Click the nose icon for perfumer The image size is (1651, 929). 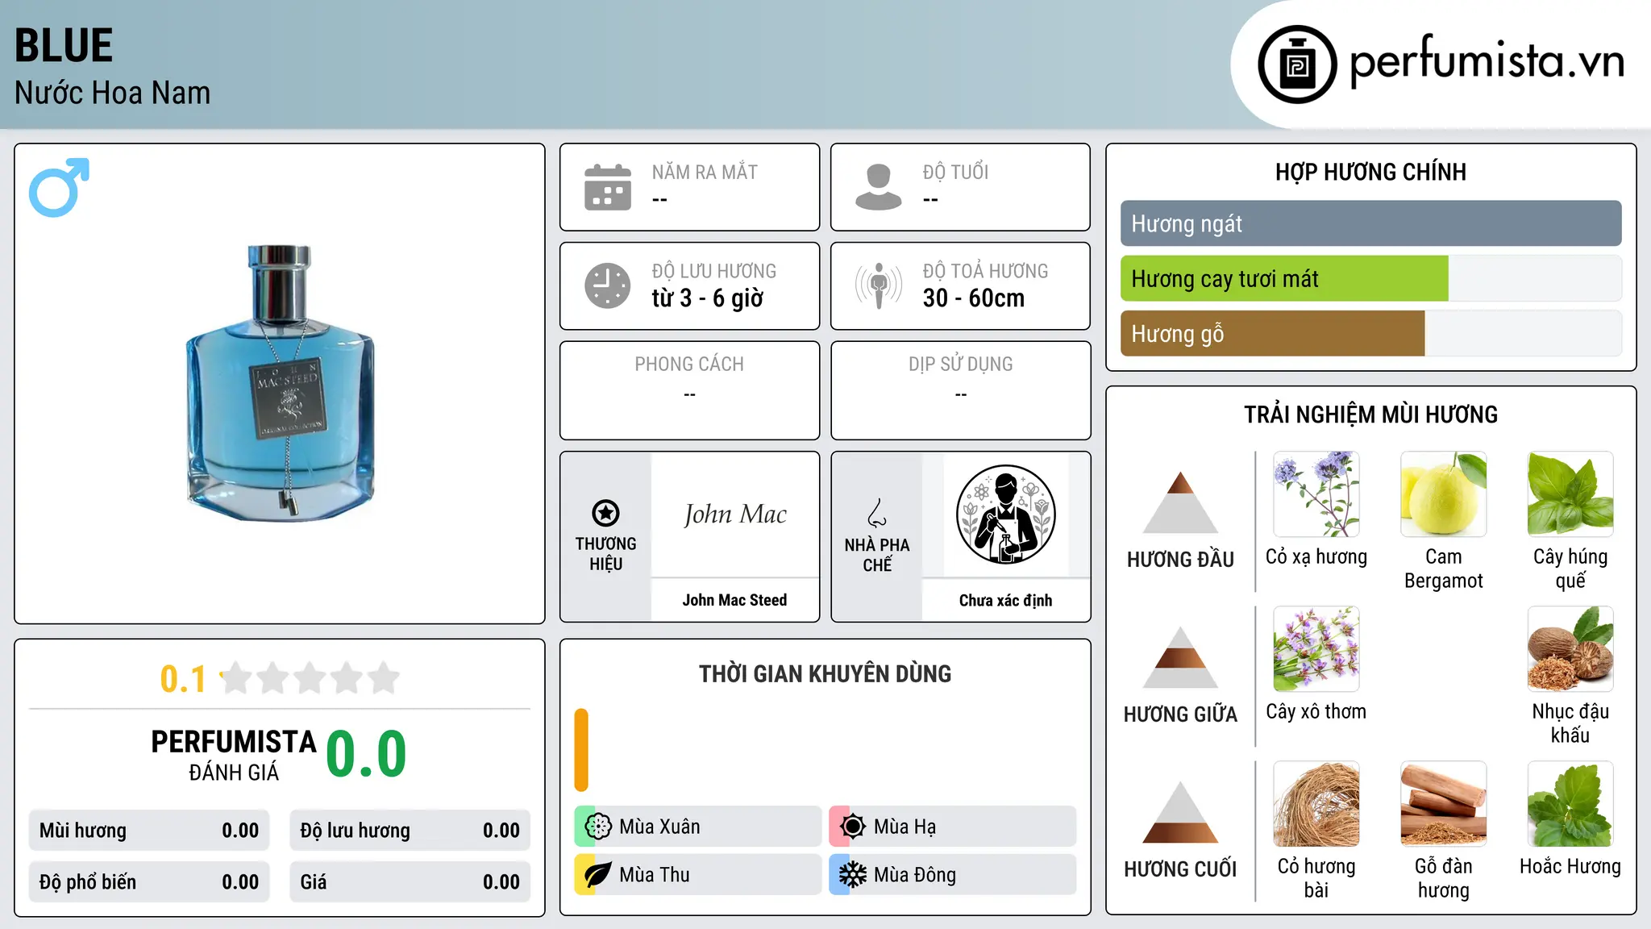[x=877, y=513]
